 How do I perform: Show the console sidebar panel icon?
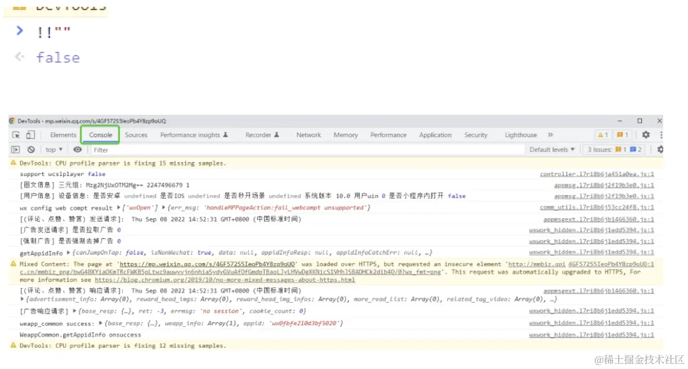tap(16, 150)
